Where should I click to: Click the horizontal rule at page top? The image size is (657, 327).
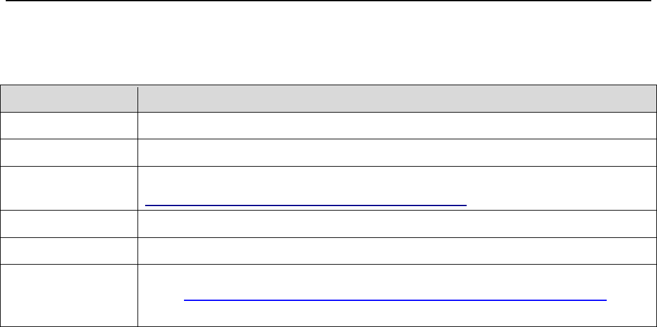pyautogui.click(x=328, y=1)
